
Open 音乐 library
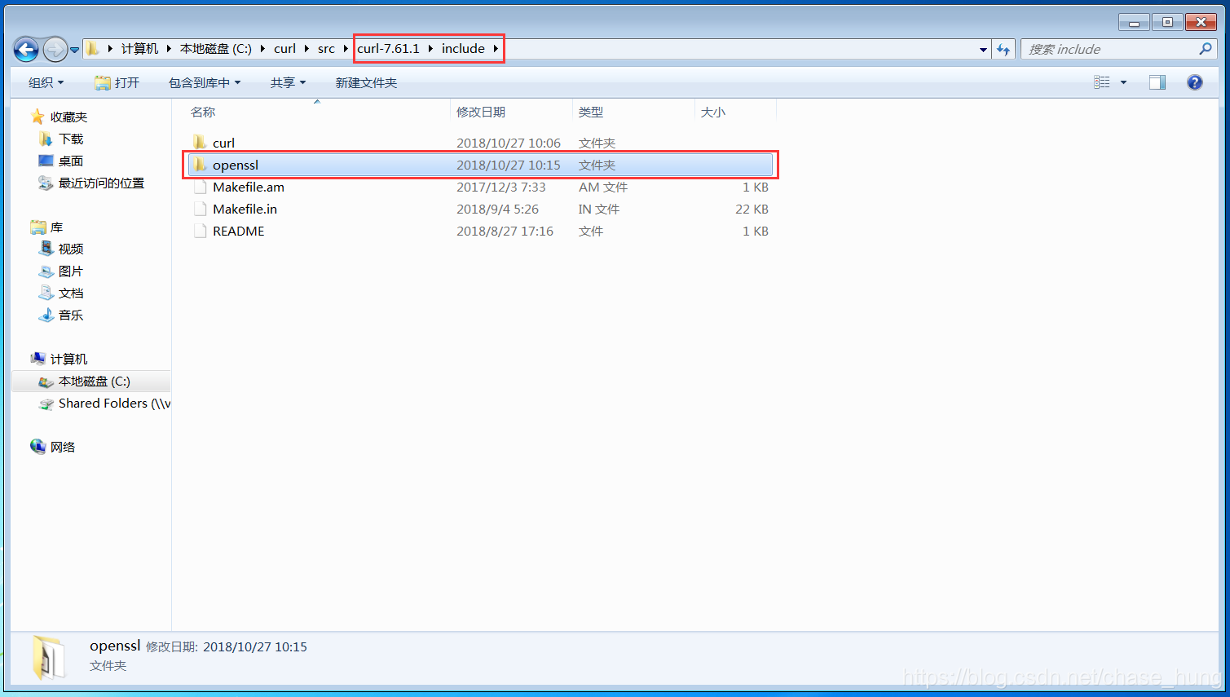pyautogui.click(x=71, y=315)
